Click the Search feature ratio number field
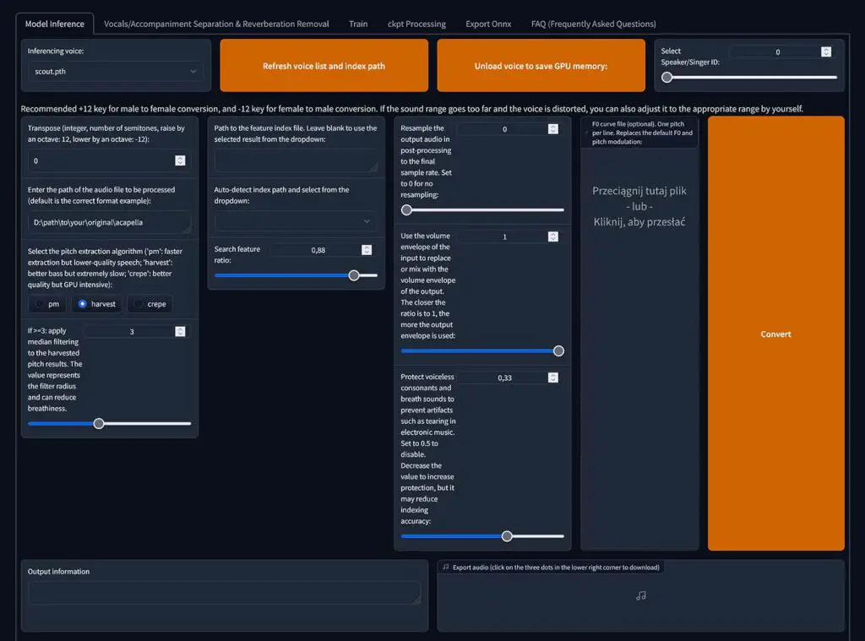The width and height of the screenshot is (865, 641). coord(321,250)
